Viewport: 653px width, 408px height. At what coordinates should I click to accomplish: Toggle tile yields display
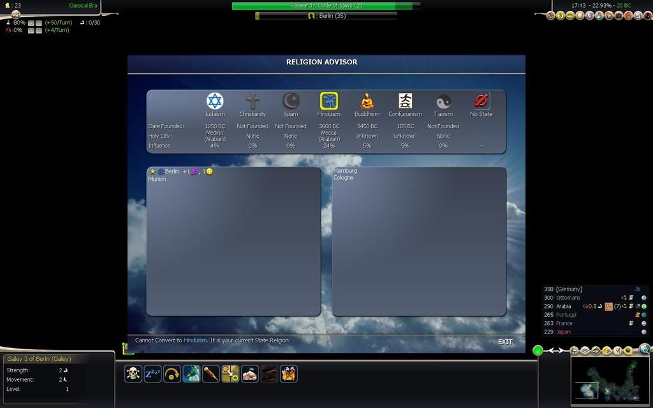(x=606, y=351)
